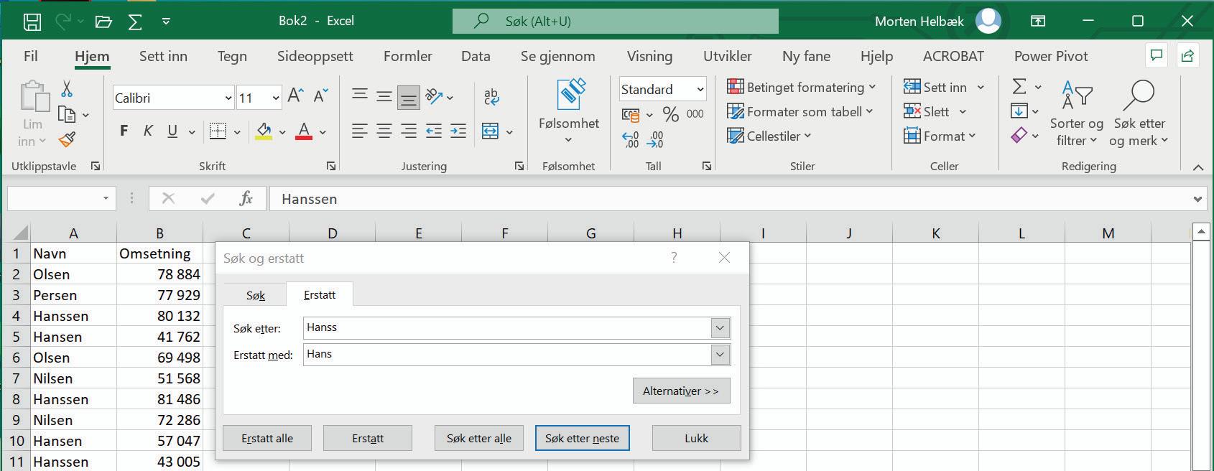Click the Alternativer >> button
This screenshot has height=471, width=1214.
pos(681,391)
